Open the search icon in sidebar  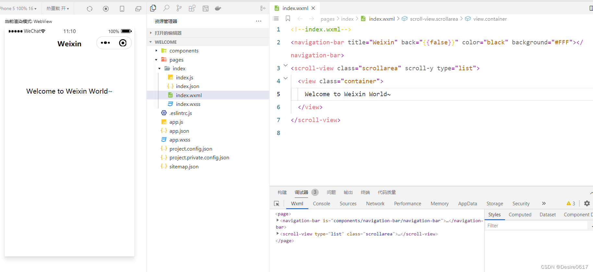[x=166, y=8]
